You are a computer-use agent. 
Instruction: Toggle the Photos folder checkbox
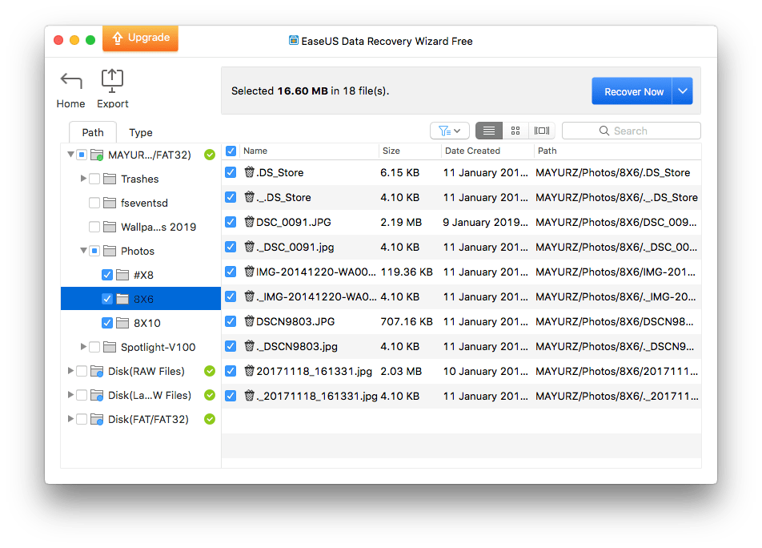coord(94,251)
